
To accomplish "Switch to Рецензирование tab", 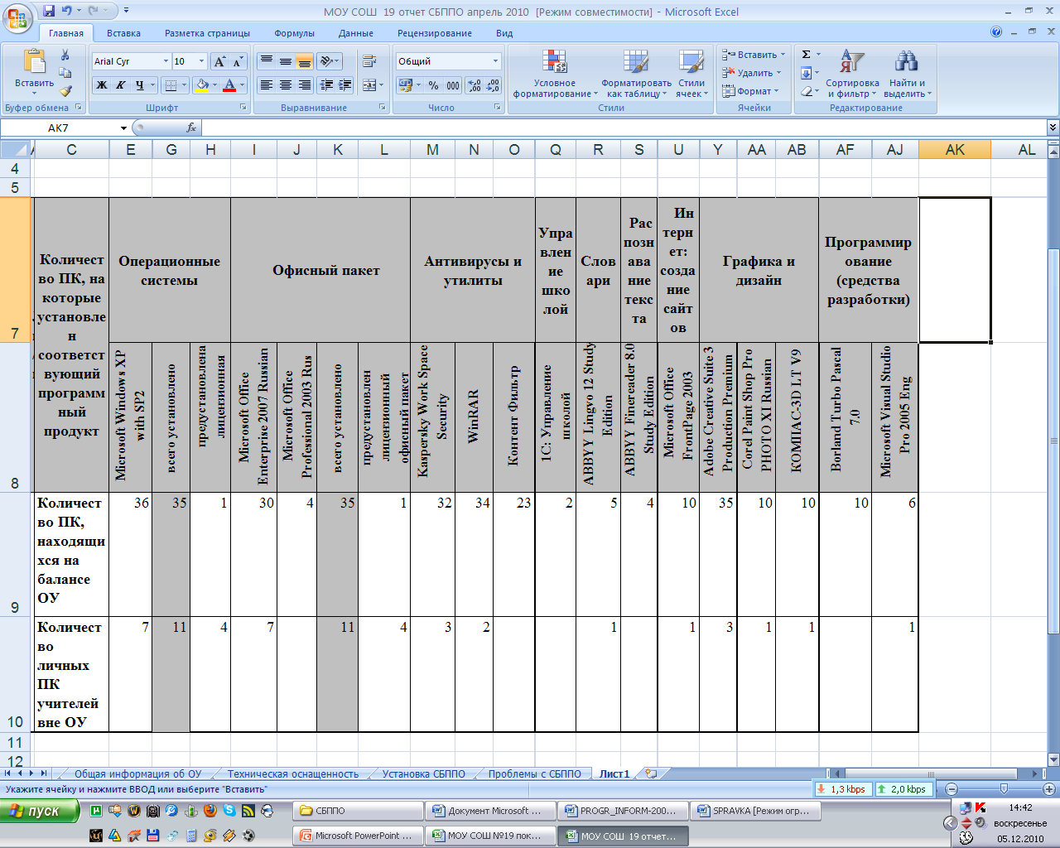I will pyautogui.click(x=435, y=33).
